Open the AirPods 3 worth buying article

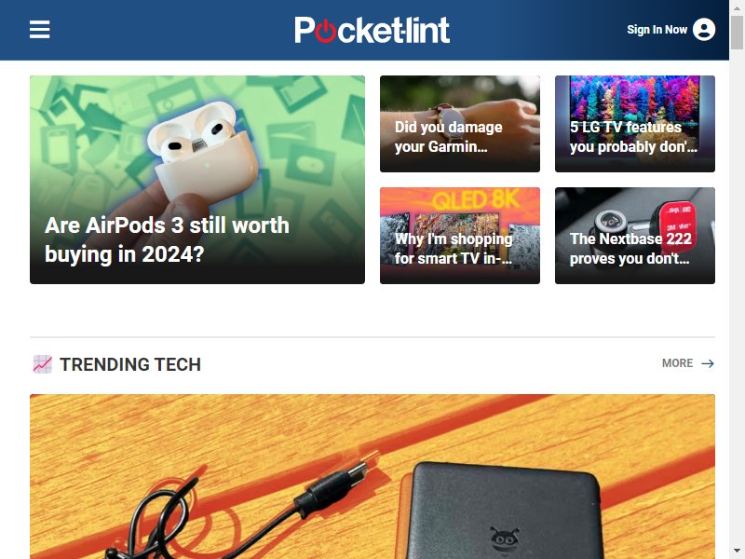(x=197, y=180)
